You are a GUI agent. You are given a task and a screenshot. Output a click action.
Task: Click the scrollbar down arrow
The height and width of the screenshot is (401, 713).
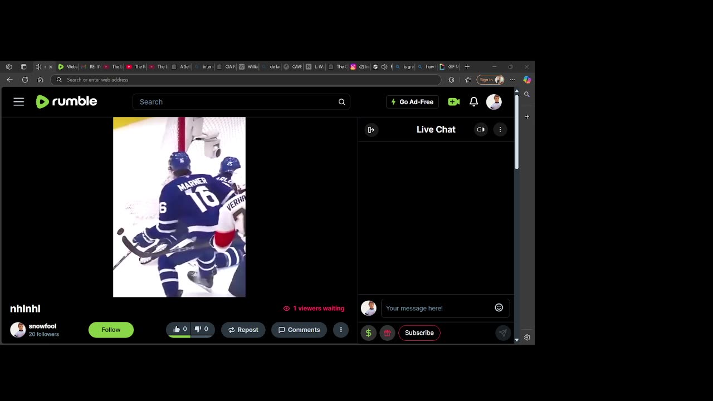click(517, 339)
